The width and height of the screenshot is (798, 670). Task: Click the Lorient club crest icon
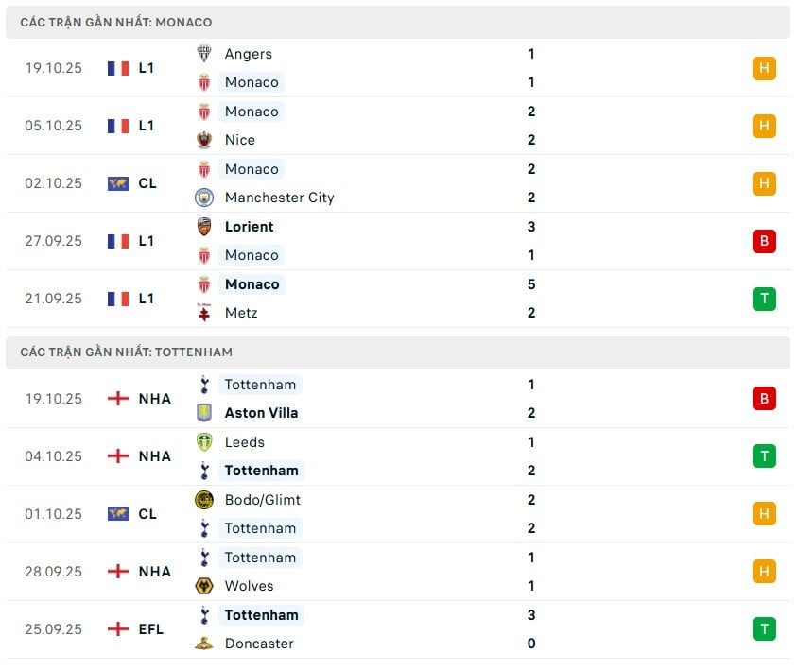(x=204, y=227)
